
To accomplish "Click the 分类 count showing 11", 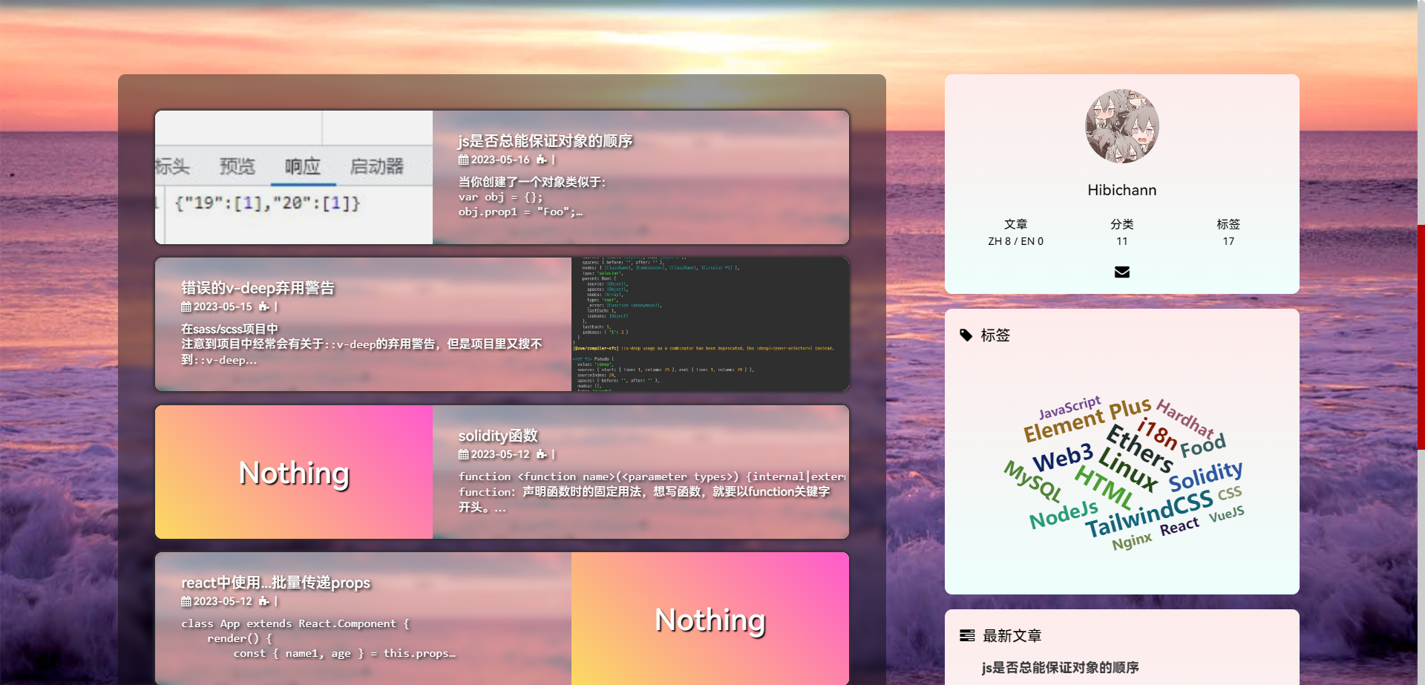I will click(x=1121, y=240).
